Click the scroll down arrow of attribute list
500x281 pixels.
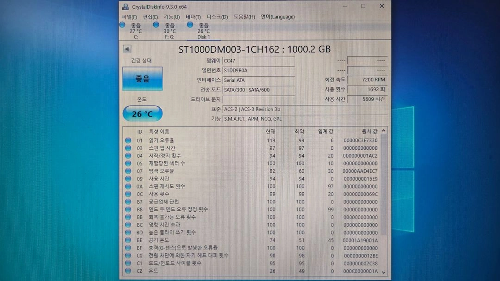384,272
